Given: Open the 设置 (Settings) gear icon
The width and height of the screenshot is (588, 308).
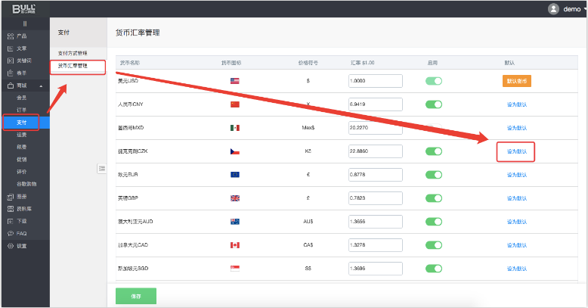Looking at the screenshot, I should [x=10, y=245].
